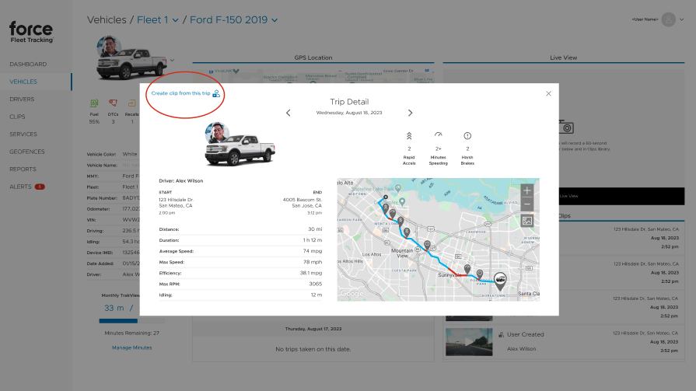Select Wednesday, August 16, 2023 date text
This screenshot has width=696, height=391.
pos(349,113)
